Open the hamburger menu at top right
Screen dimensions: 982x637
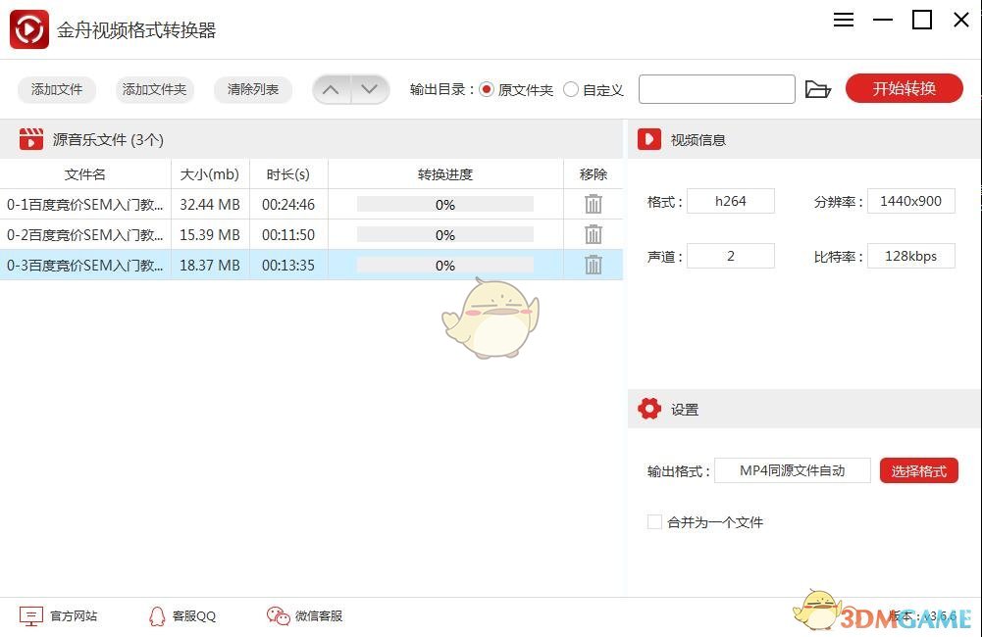coord(843,20)
